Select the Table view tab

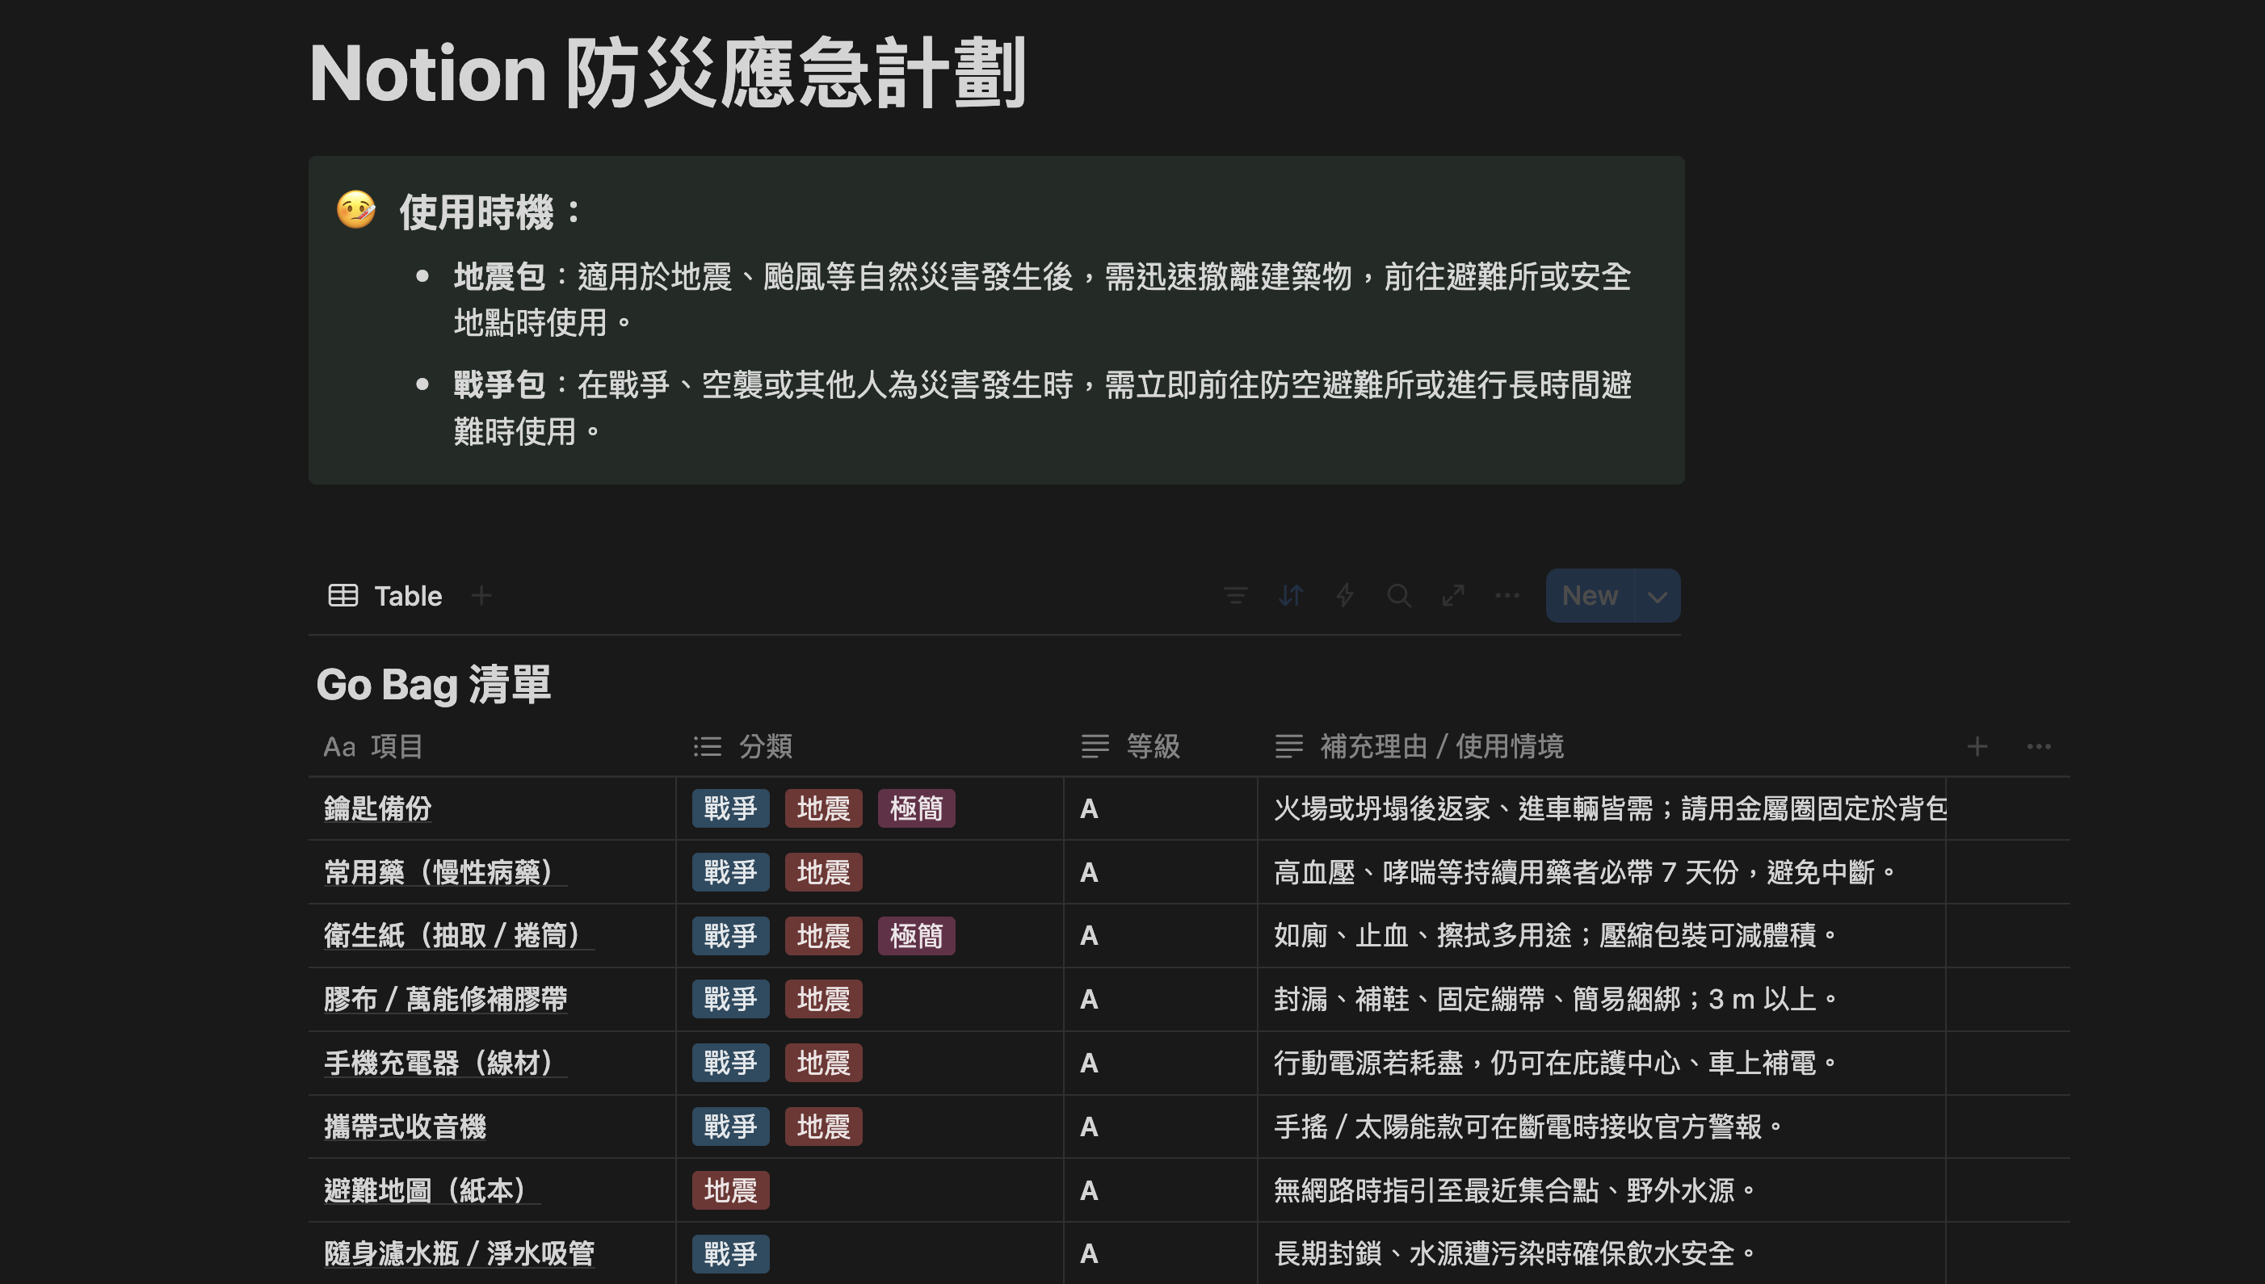(385, 596)
